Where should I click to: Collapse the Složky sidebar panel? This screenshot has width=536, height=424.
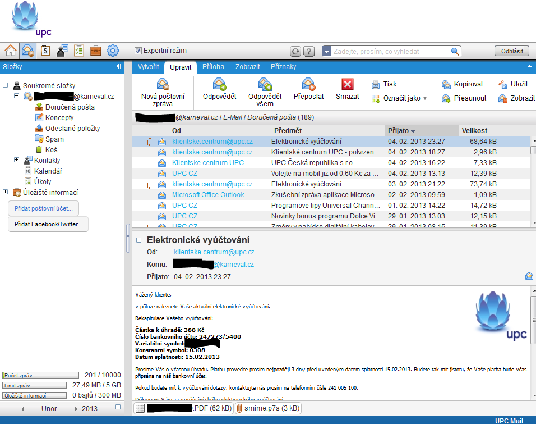[118, 66]
